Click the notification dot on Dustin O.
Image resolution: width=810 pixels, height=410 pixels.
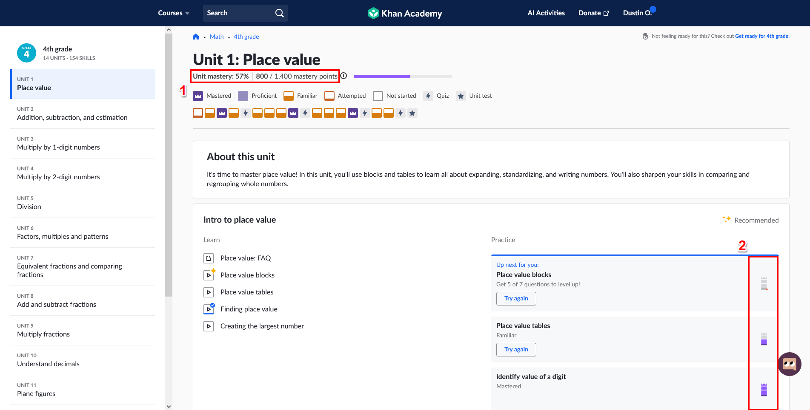coord(653,9)
